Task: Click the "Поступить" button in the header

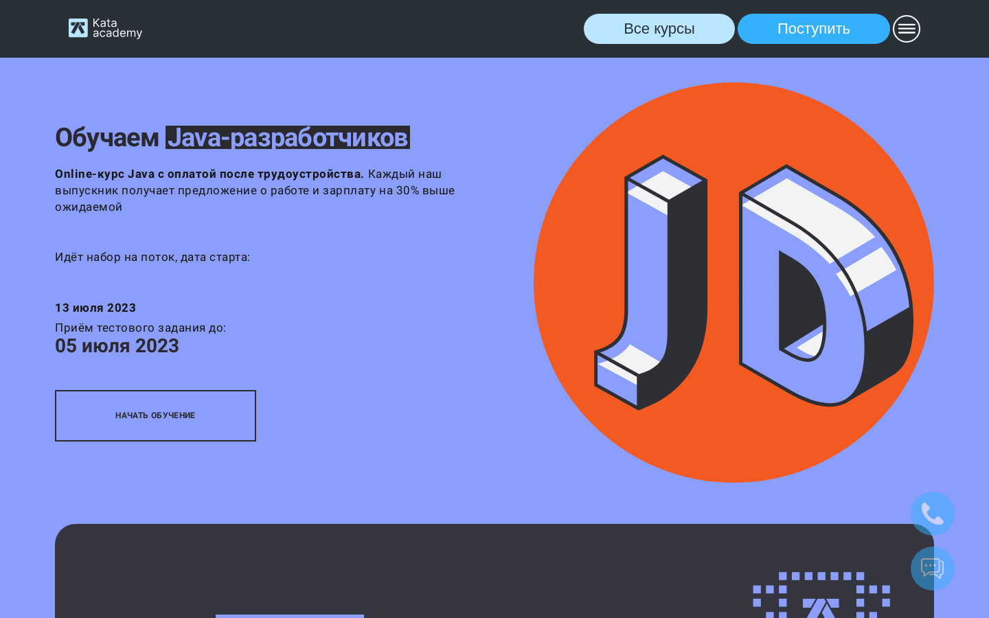Action: point(814,29)
